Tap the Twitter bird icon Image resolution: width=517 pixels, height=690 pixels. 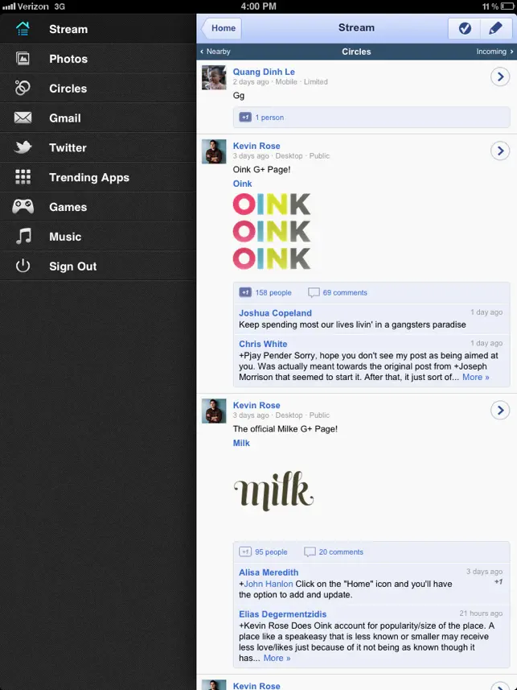pos(23,147)
